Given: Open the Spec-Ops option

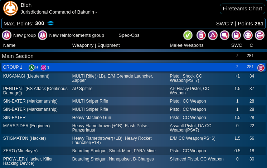Looking at the screenshot, I should coord(129,35).
